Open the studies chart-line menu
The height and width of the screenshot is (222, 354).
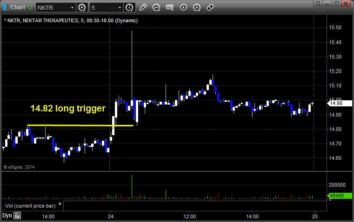tap(156, 7)
